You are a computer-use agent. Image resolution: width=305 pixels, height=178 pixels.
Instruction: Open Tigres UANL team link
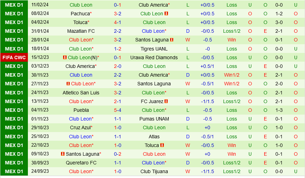coord(154,49)
